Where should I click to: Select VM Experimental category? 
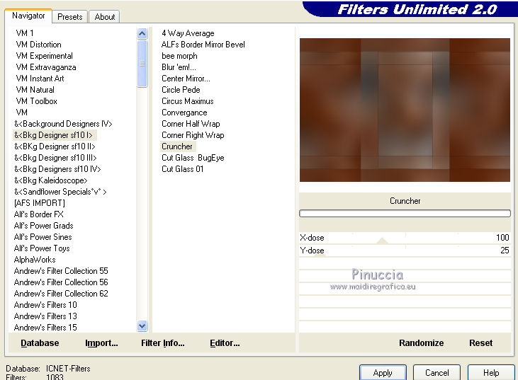44,56
